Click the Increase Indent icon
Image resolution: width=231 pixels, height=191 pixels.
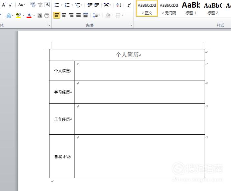[x=97, y=5]
